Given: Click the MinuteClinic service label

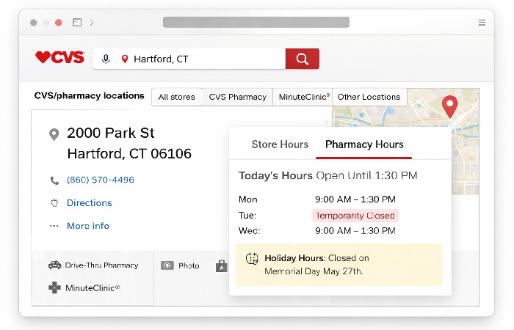Looking at the screenshot, I should [93, 288].
